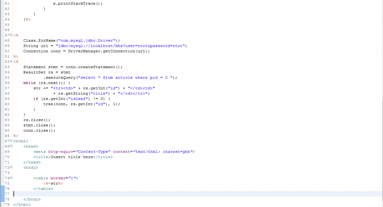Click the "}%>" text on line 44
Image resolution: width=383 pixels, height=207 pixels.
pyautogui.click(x=27, y=19)
